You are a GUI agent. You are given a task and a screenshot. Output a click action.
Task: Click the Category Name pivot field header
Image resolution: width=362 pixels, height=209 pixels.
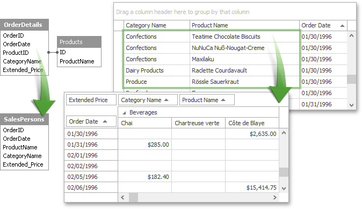pyautogui.click(x=148, y=100)
